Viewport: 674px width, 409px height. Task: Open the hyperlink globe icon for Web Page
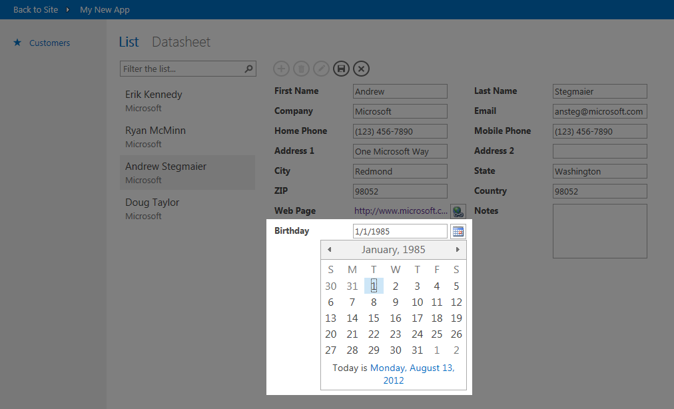[458, 211]
